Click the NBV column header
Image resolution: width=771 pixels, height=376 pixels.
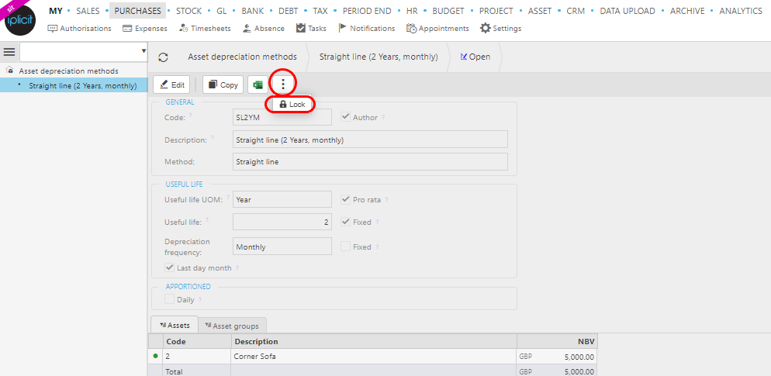[557, 341]
